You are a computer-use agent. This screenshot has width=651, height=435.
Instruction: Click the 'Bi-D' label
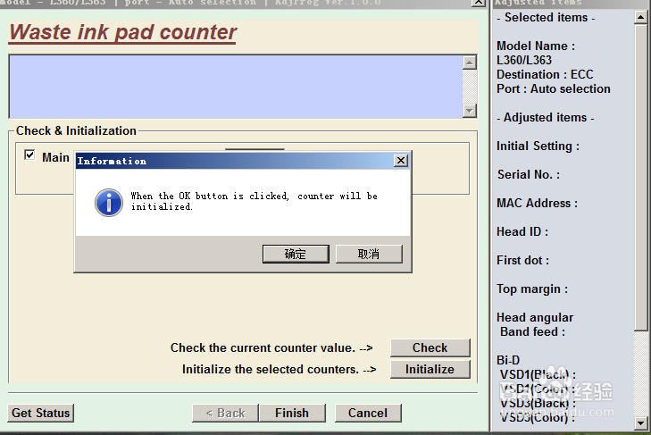coord(508,360)
